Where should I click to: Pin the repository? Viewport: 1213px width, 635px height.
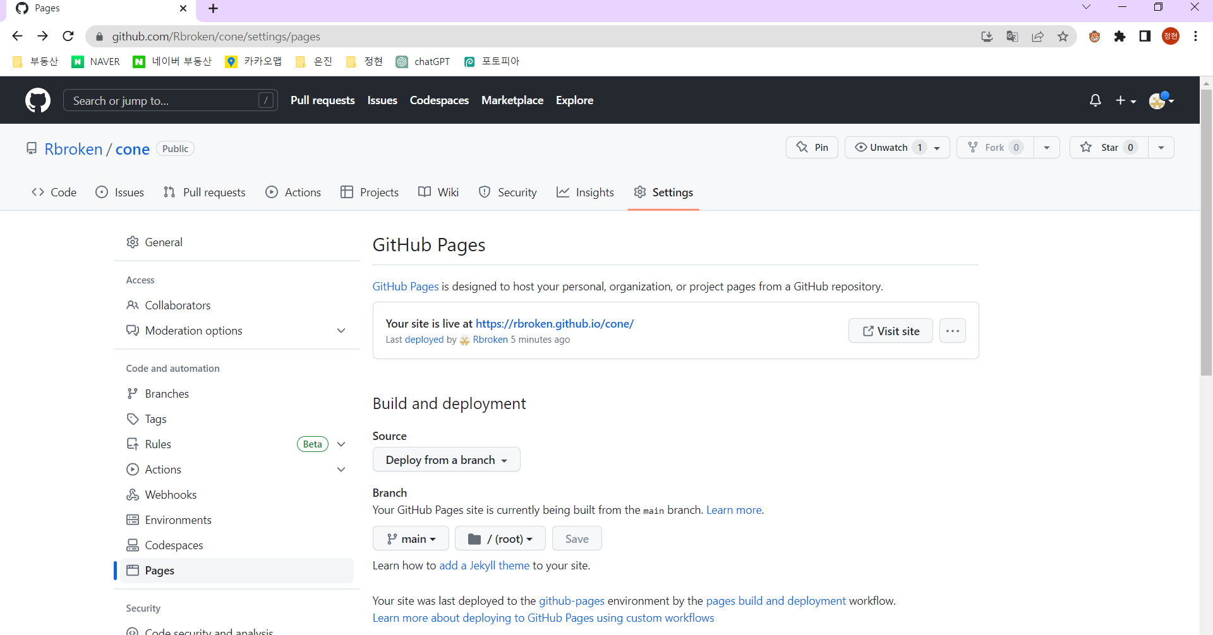pos(812,148)
